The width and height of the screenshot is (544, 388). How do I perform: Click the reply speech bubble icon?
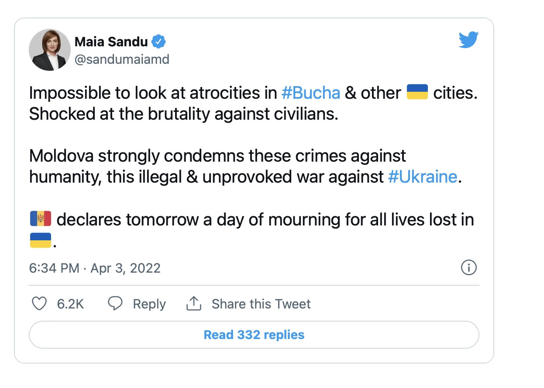pos(115,304)
